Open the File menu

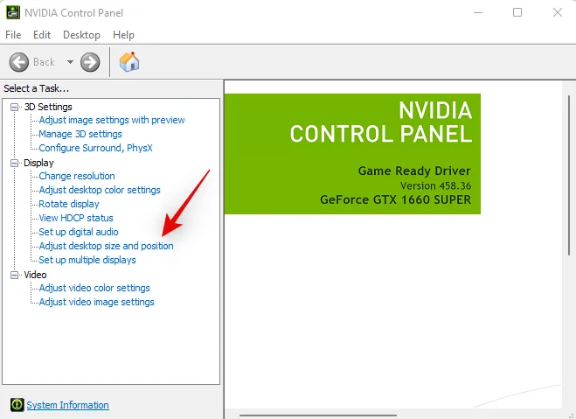(13, 35)
